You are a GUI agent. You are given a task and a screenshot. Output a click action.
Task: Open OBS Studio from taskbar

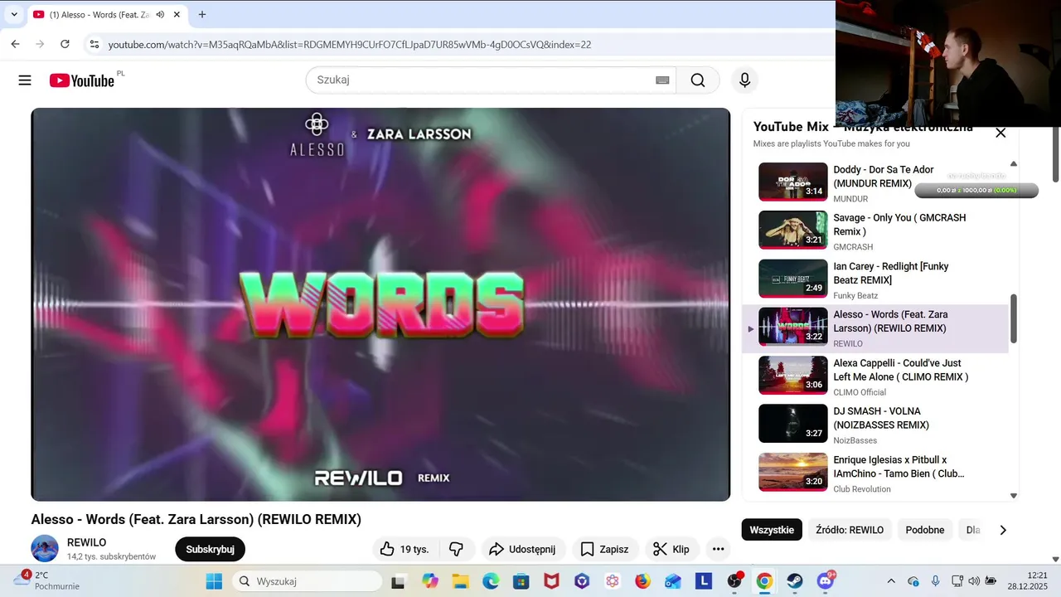coord(734,581)
